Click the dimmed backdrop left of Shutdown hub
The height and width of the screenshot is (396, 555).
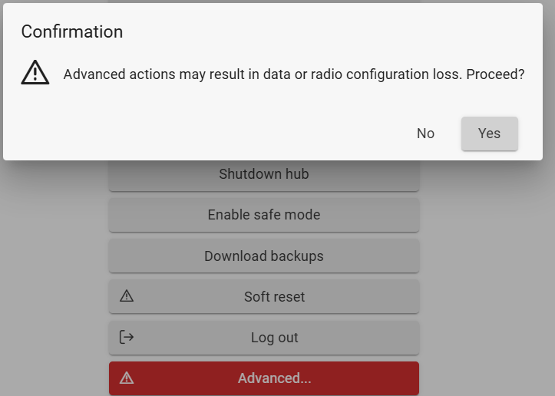click(54, 175)
